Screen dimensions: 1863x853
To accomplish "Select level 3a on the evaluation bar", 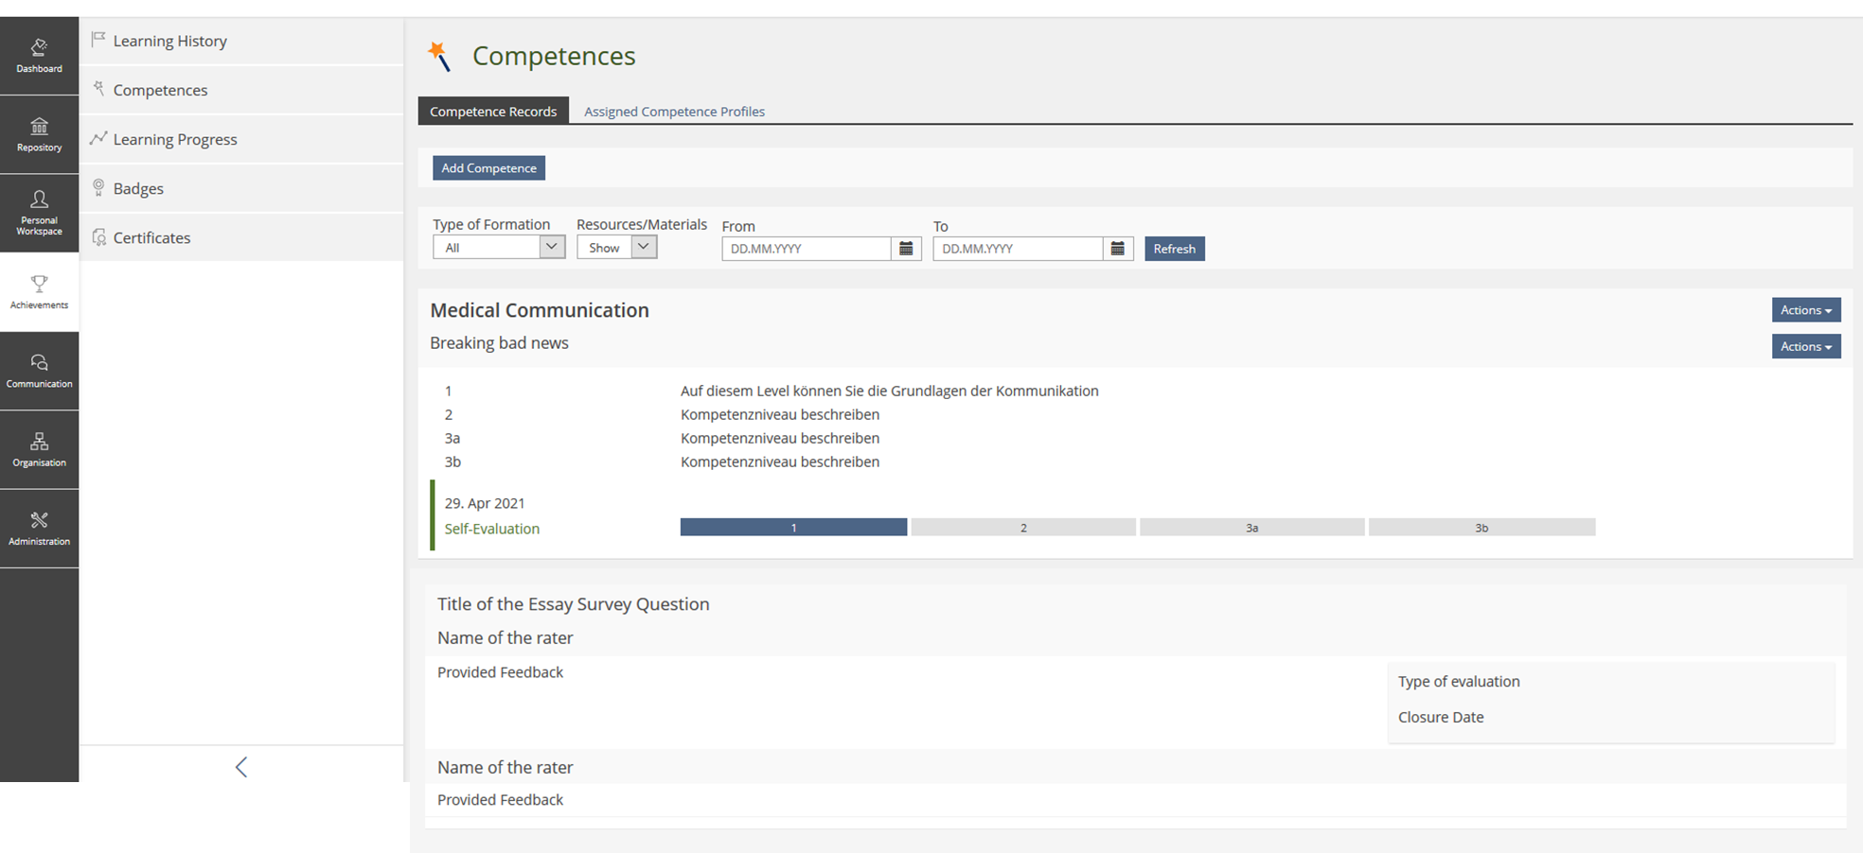I will [1251, 528].
